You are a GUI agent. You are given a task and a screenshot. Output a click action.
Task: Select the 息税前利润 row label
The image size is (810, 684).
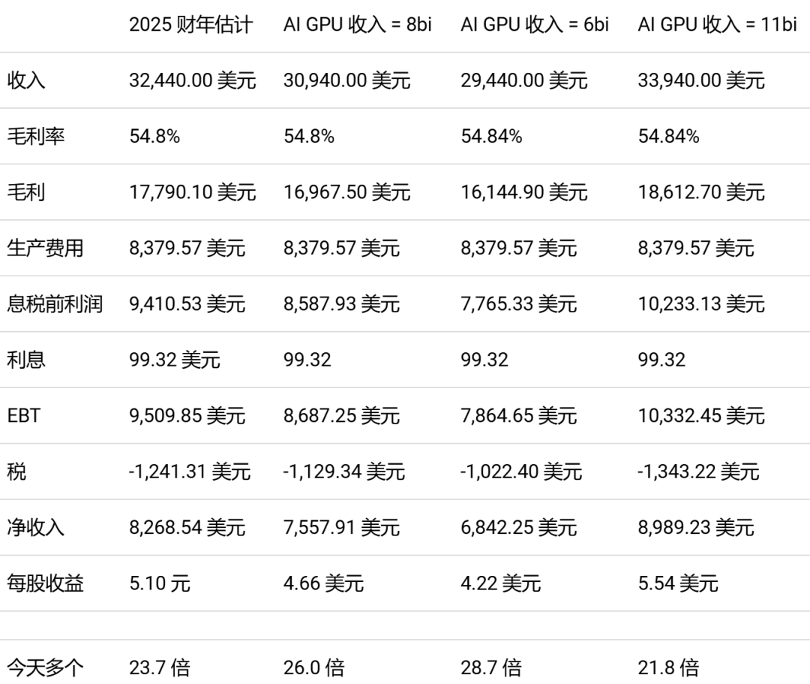55,303
